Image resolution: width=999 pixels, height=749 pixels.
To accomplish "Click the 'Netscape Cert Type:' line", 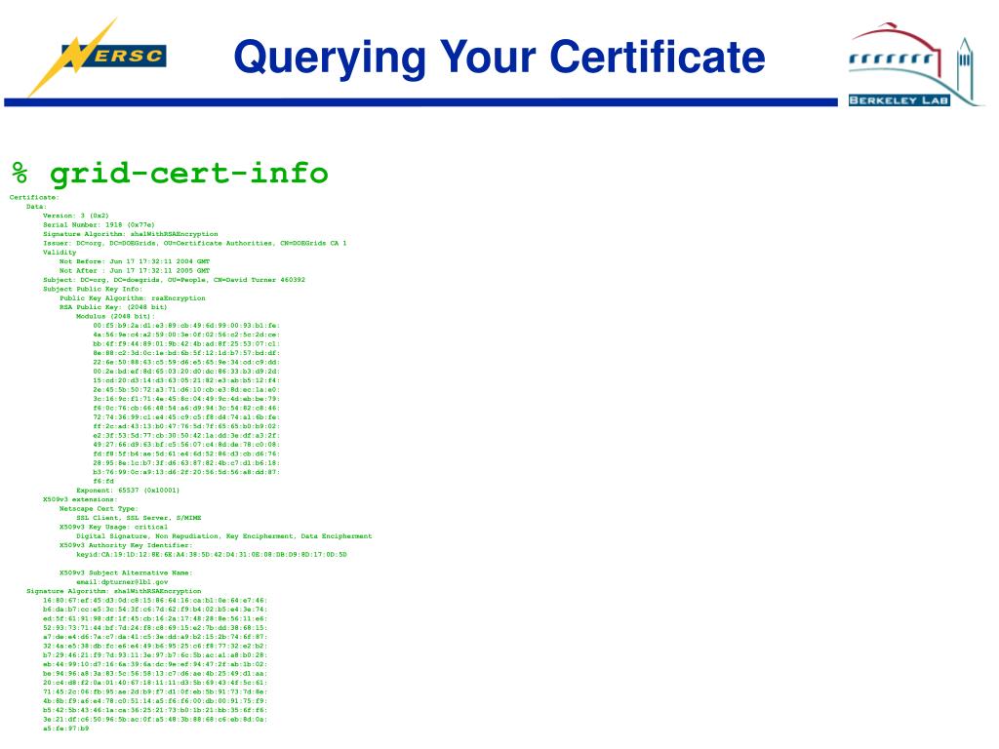I will click(x=99, y=509).
